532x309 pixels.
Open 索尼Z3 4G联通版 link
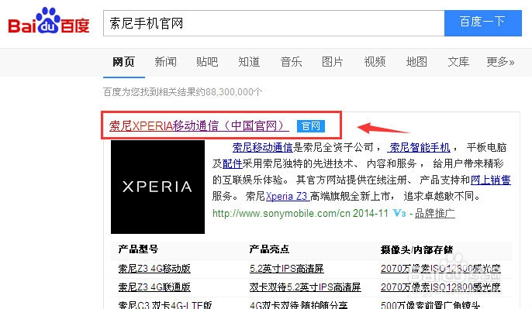154,287
